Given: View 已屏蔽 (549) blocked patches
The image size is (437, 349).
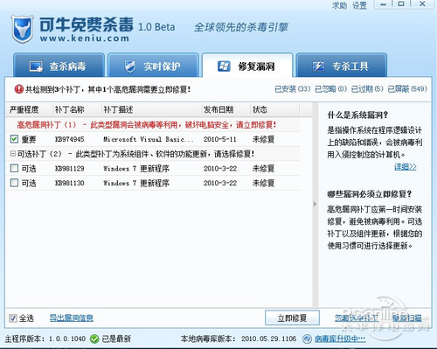Looking at the screenshot, I should (x=407, y=89).
